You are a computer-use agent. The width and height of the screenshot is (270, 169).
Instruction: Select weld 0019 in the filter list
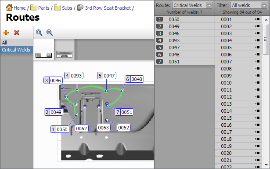[239, 146]
